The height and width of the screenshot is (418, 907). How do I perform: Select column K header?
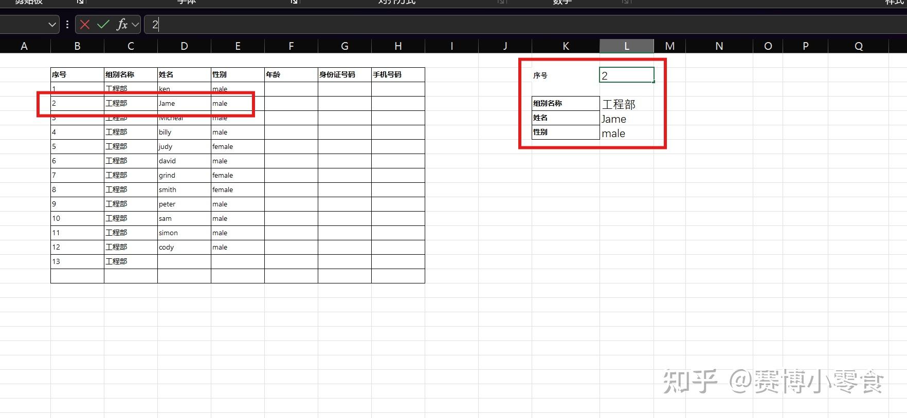point(566,46)
